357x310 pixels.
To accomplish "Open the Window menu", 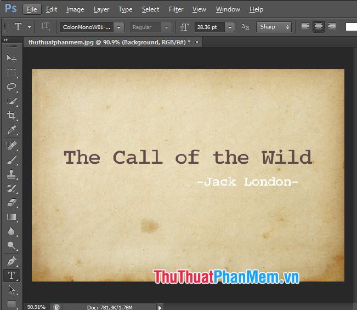I will click(228, 9).
